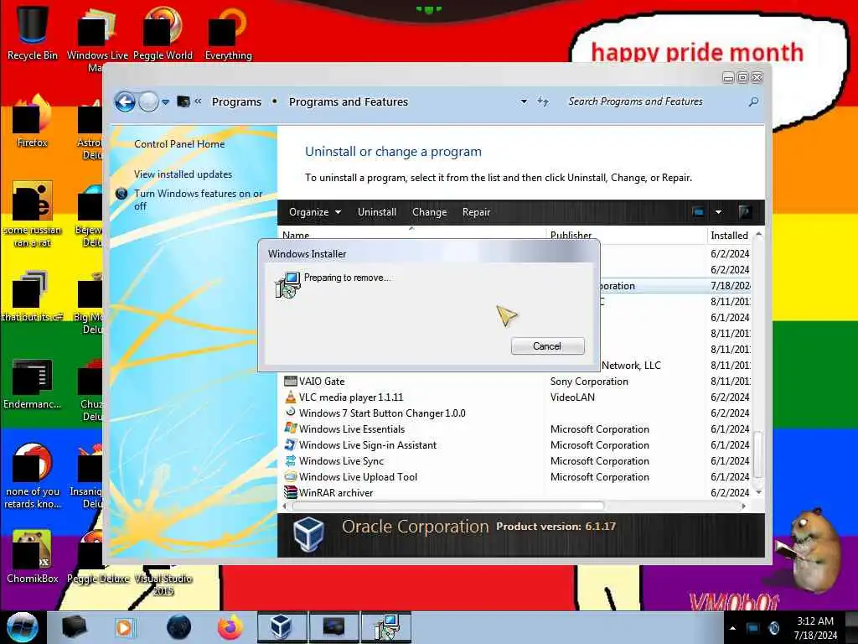This screenshot has width=858, height=644.
Task: Open the recent pages dropdown arrow
Action: [x=165, y=101]
